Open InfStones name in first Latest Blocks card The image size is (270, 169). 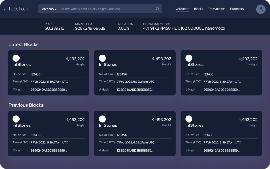click(22, 65)
